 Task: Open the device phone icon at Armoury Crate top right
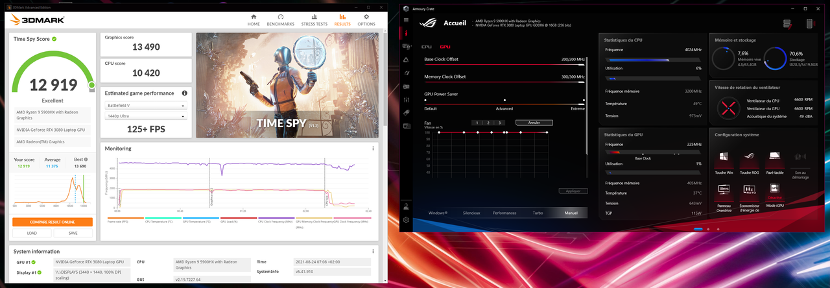[810, 23]
